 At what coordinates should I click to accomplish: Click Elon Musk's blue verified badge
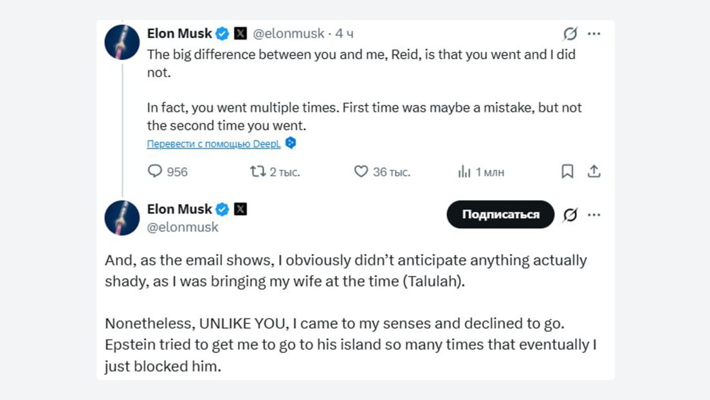point(222,33)
